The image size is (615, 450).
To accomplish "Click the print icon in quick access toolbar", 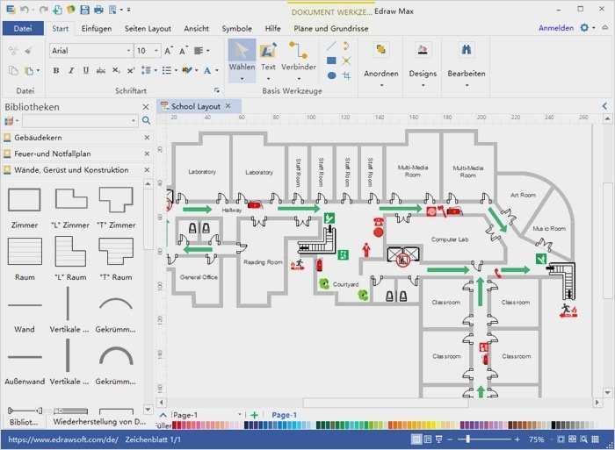I will tap(98, 10).
